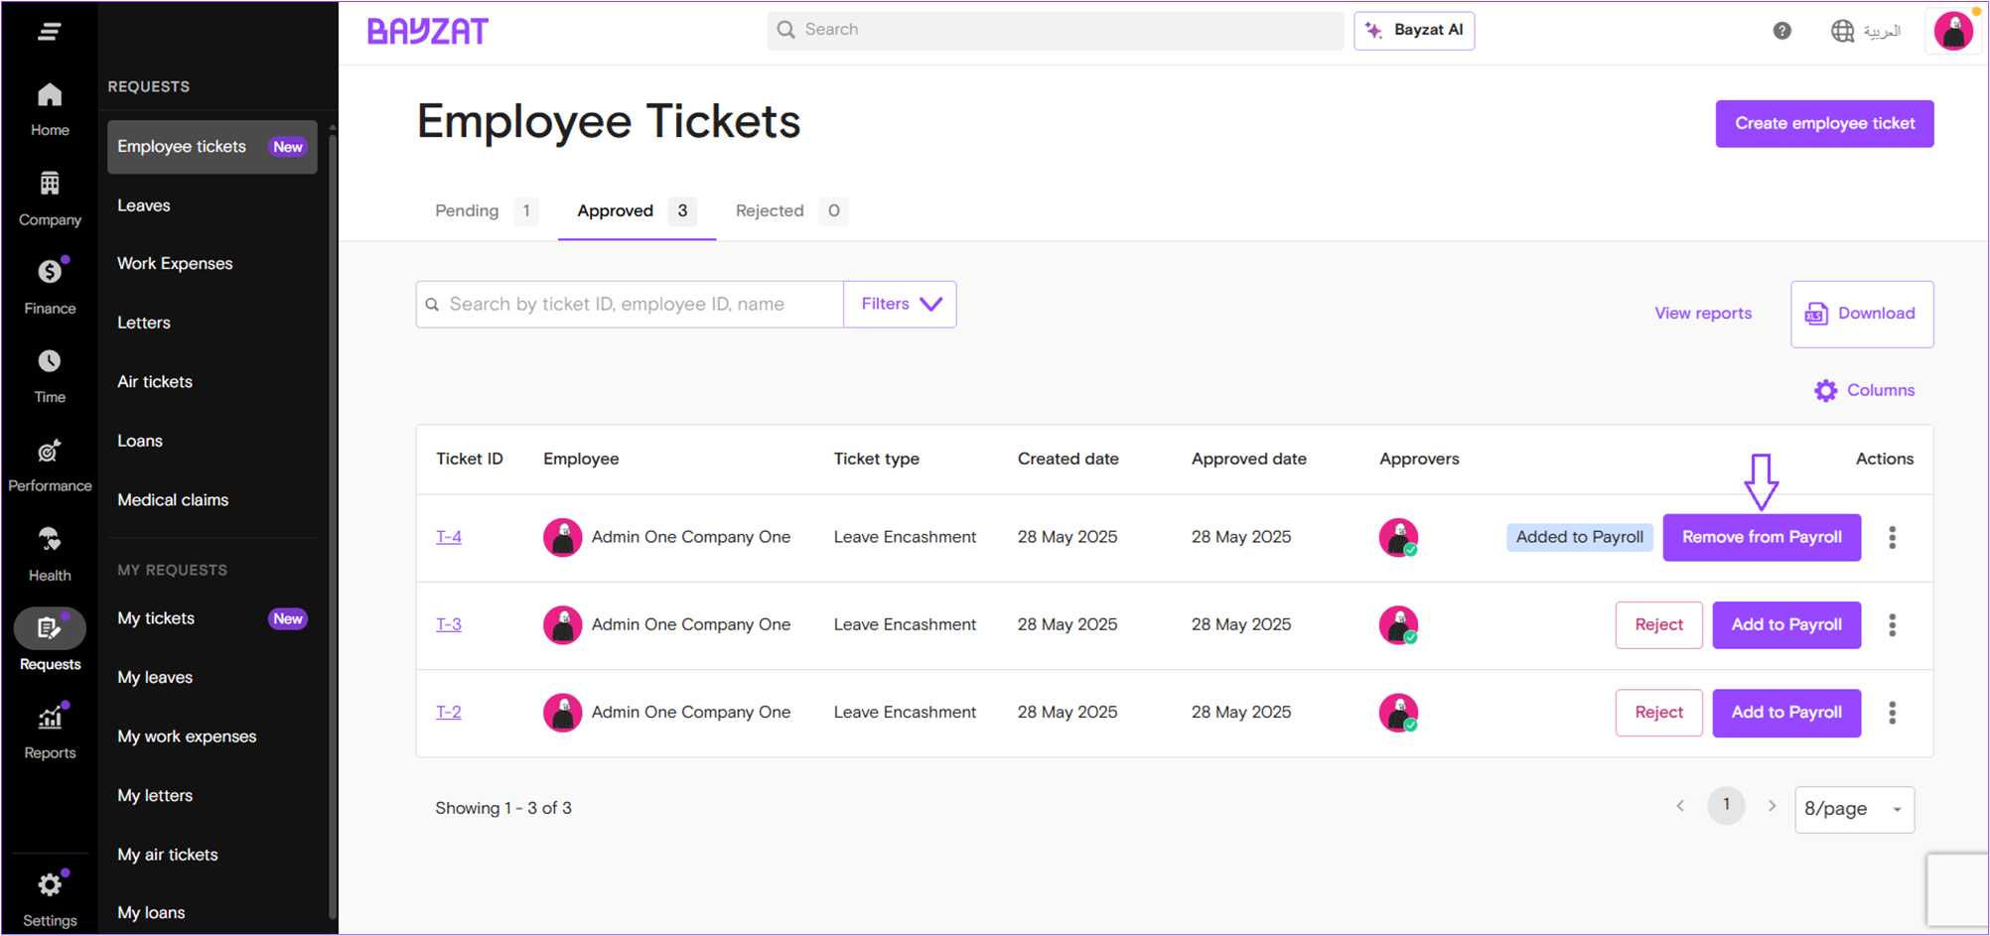Screen dimensions: 1990x936
Task: Select the Company icon in sidebar
Action: (49, 196)
